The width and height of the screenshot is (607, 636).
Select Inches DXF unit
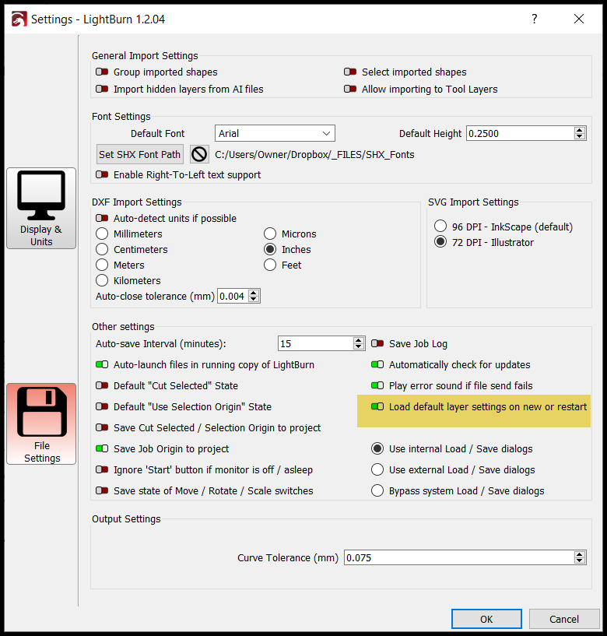click(x=270, y=249)
